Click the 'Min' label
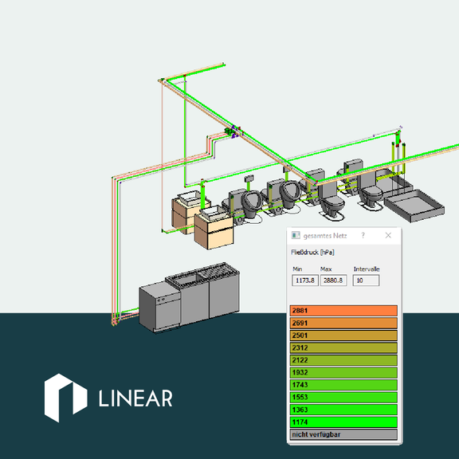This screenshot has height=459, width=459. (297, 269)
